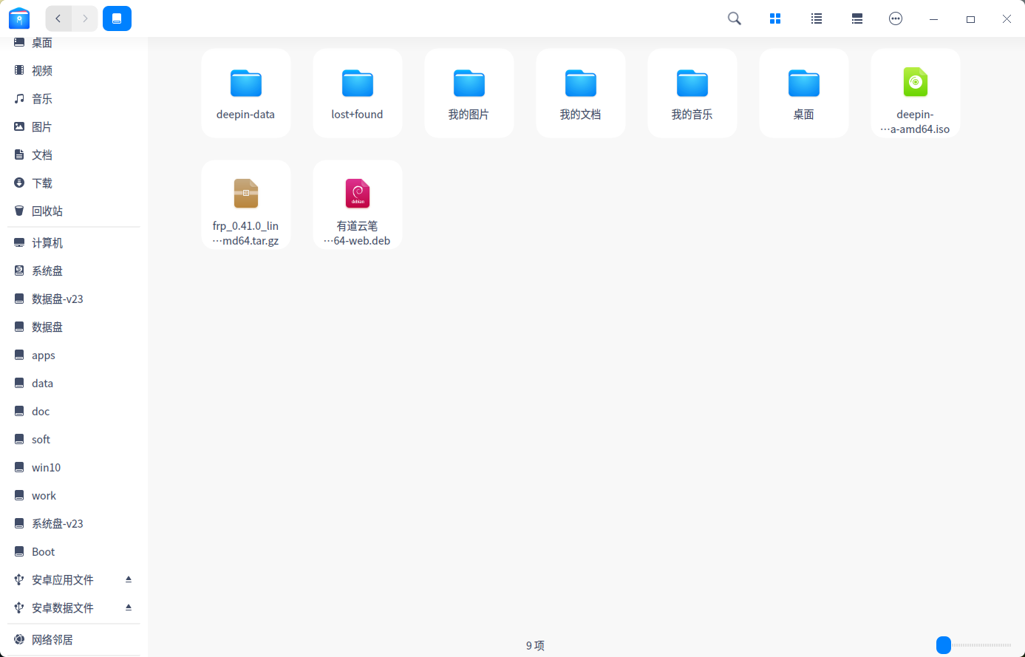Open 下载 in the sidebar
This screenshot has height=657, width=1025.
click(74, 183)
